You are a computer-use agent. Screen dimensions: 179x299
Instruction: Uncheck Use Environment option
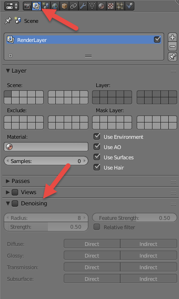click(97, 136)
